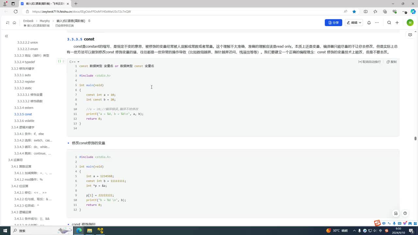Select 3.4 运算符 in outline
Image resolution: width=418 pixels, height=235 pixels.
[x=15, y=160]
